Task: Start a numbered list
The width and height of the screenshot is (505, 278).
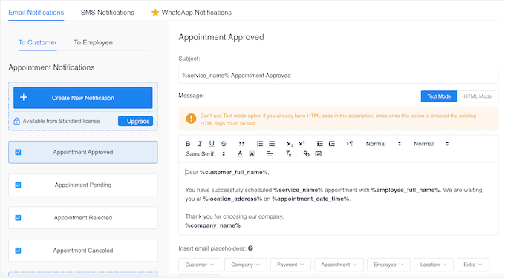Action: pyautogui.click(x=260, y=144)
